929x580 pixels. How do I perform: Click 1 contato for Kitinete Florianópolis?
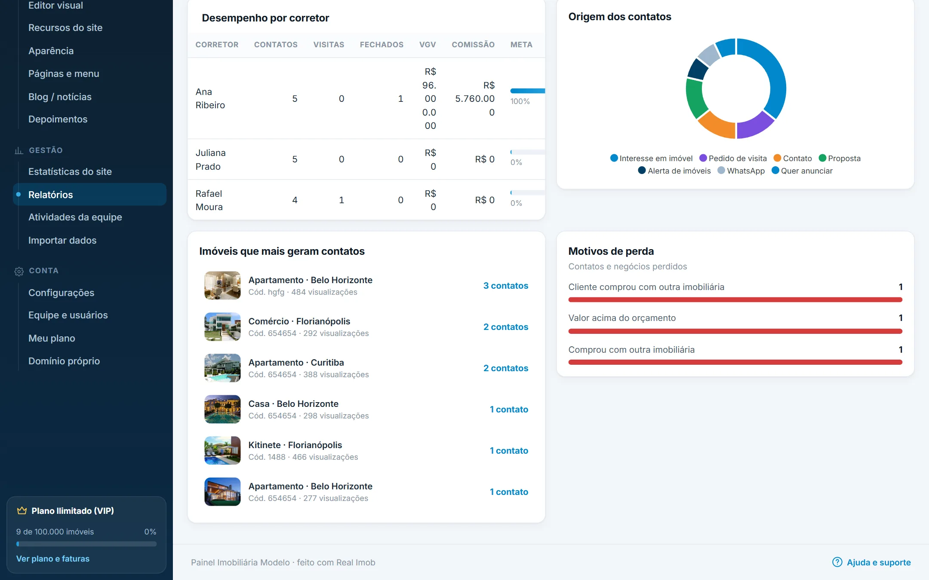[x=509, y=451]
